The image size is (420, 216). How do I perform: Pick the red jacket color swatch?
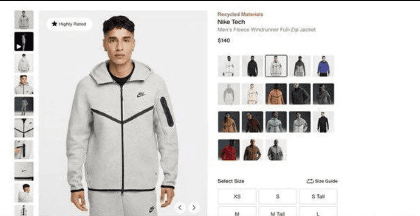229,150
